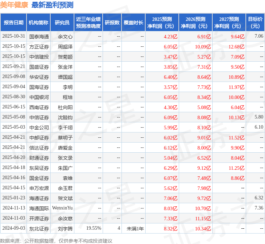Select the 机构简称 column header
This screenshot has width=265, height=244.
point(38,23)
